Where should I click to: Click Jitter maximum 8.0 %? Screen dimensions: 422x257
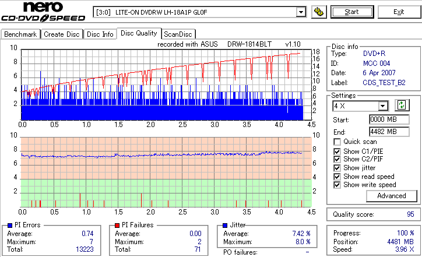pos(303,242)
